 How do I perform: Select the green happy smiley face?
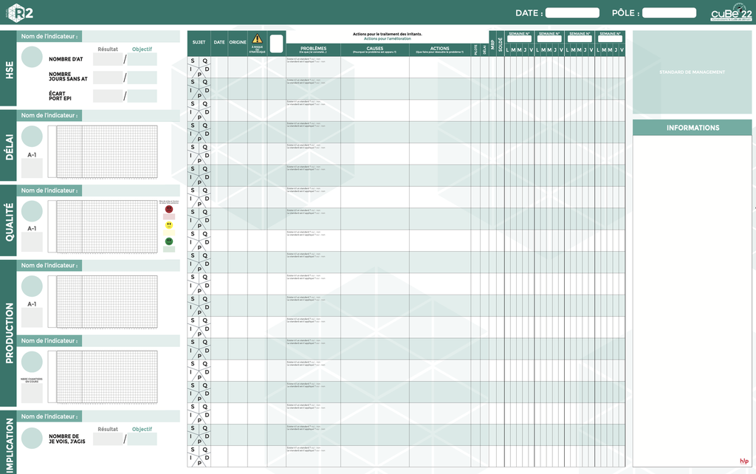click(169, 241)
